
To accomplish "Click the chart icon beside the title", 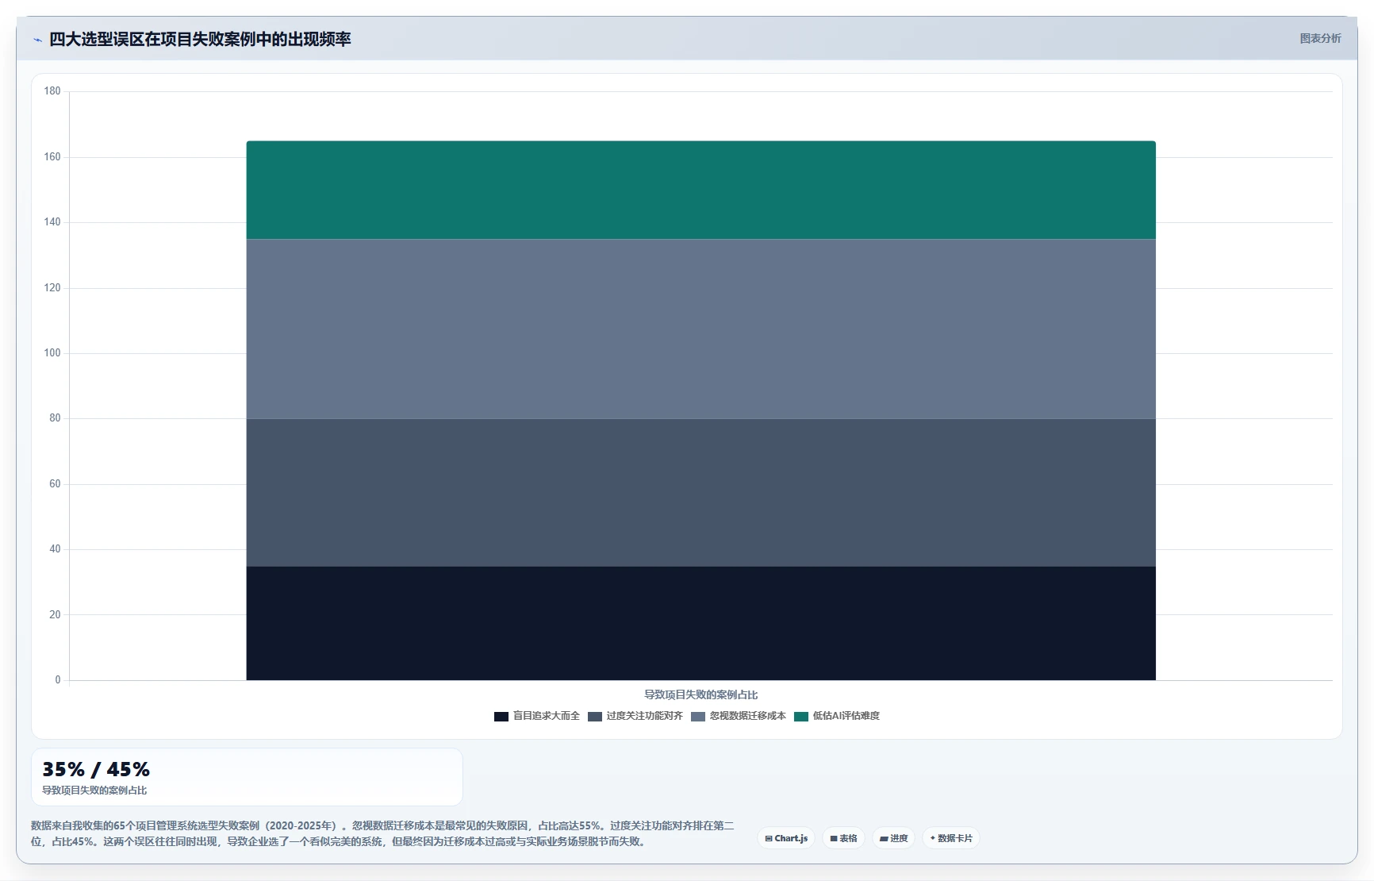I will pos(37,40).
